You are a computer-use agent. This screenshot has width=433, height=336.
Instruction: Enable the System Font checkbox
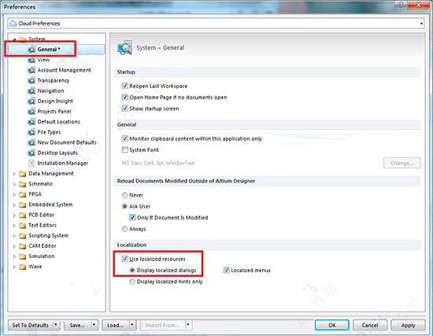[125, 150]
